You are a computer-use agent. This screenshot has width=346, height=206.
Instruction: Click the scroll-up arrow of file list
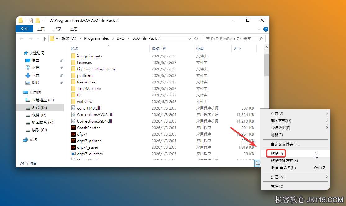click(x=266, y=47)
